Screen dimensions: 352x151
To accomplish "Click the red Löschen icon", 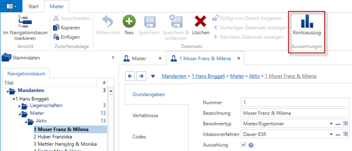I will pos(200,22).
